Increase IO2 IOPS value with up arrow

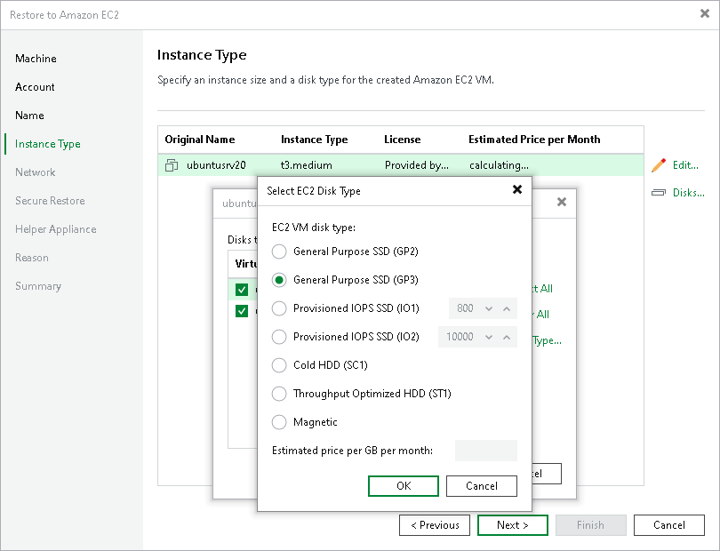[x=507, y=338]
